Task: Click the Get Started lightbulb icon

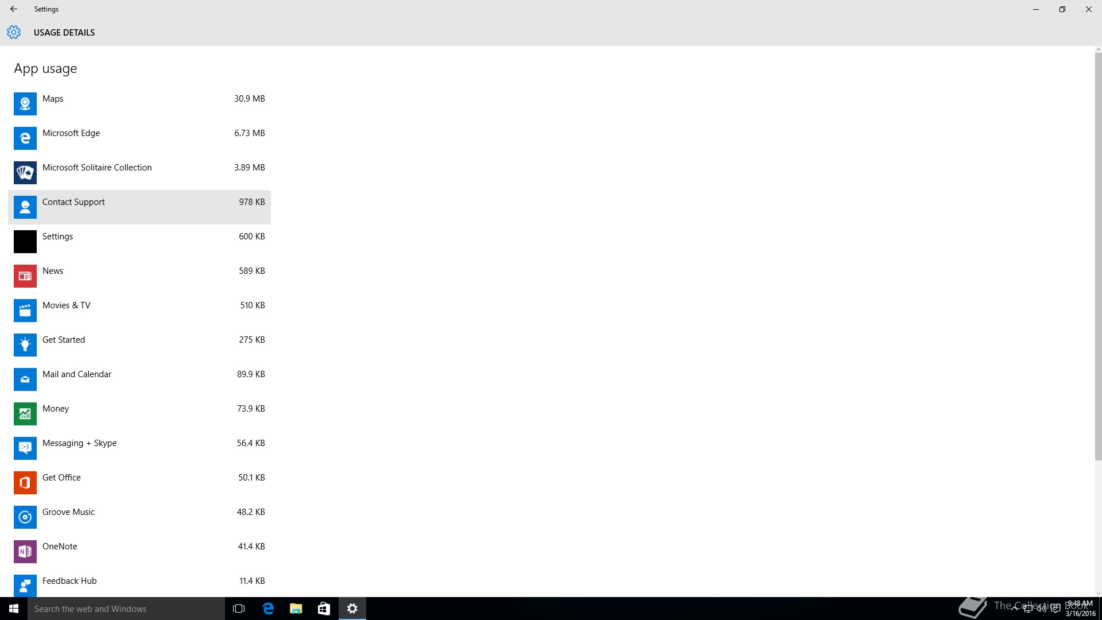Action: pos(25,345)
